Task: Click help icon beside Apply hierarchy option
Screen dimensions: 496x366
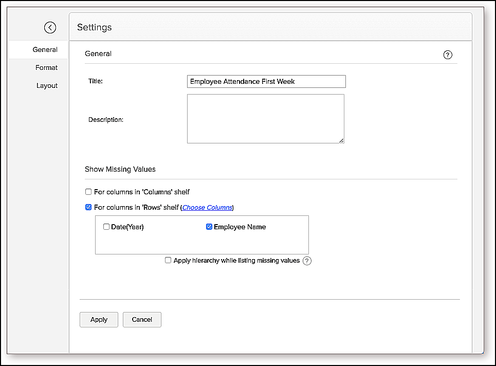Action: [307, 261]
